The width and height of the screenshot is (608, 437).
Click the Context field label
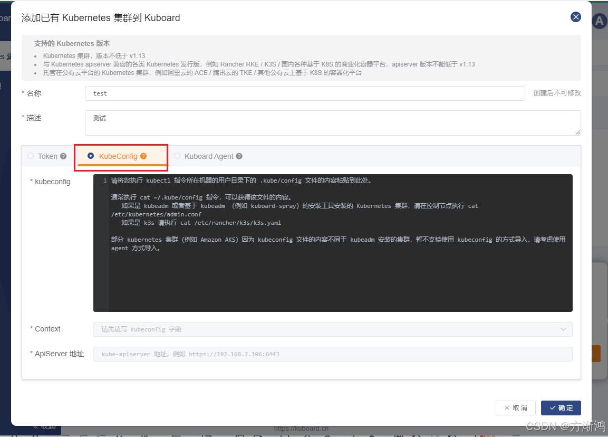[47, 329]
